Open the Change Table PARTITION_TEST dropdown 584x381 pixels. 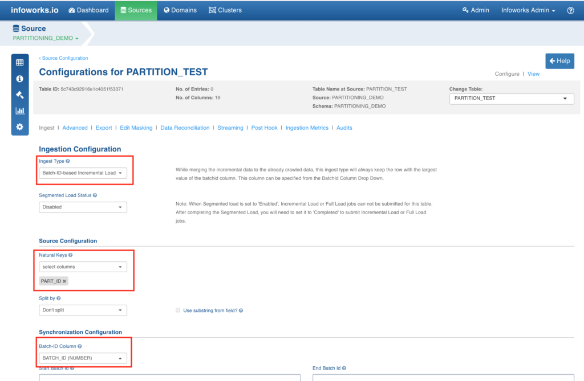(x=512, y=99)
